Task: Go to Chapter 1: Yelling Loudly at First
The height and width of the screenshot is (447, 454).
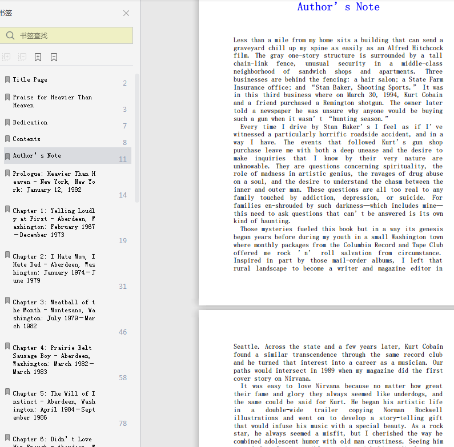Action: pyautogui.click(x=54, y=223)
